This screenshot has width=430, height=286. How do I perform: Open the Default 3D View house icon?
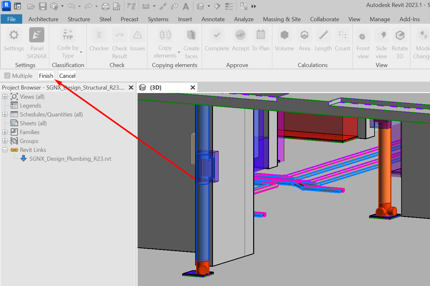(200, 6)
